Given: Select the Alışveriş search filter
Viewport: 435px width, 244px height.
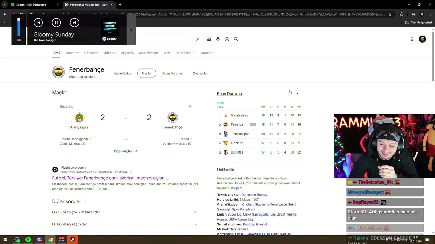Looking at the screenshot, I should (x=127, y=53).
